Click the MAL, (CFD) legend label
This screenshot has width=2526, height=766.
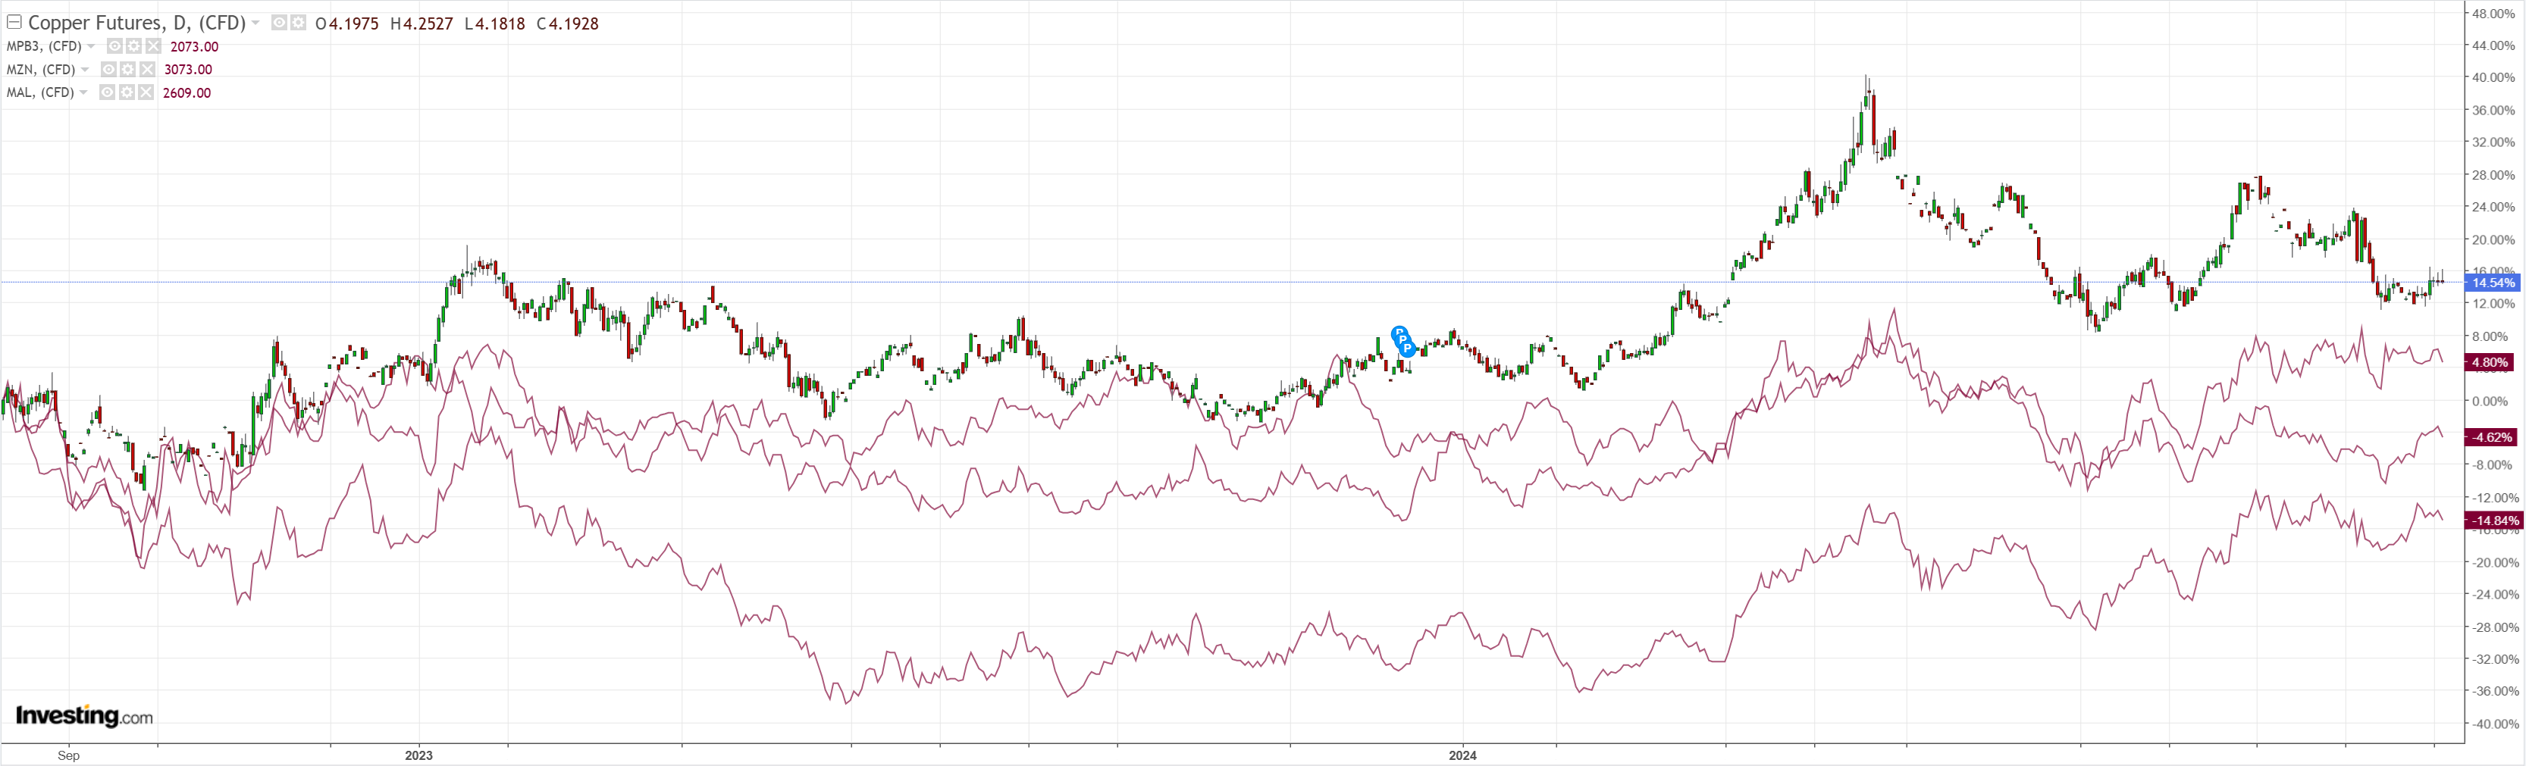click(x=40, y=93)
